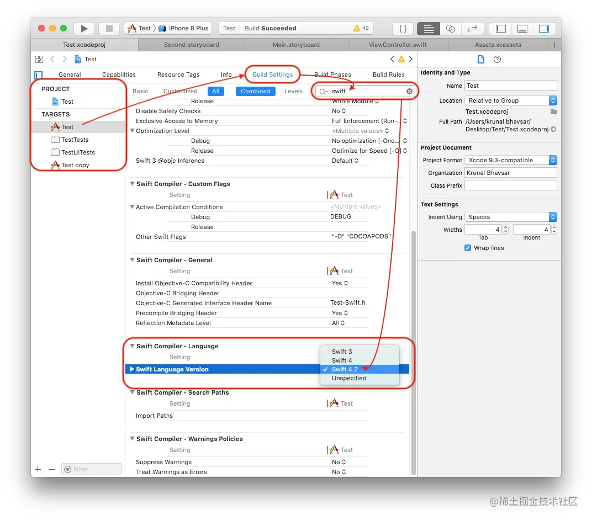Run the project with the Play button
The image size is (592, 521).
pyautogui.click(x=84, y=28)
